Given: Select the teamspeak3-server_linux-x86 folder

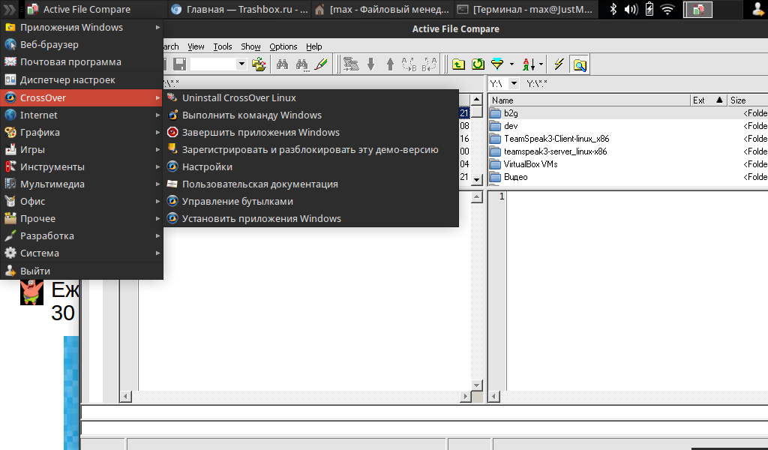Looking at the screenshot, I should (x=628, y=151).
